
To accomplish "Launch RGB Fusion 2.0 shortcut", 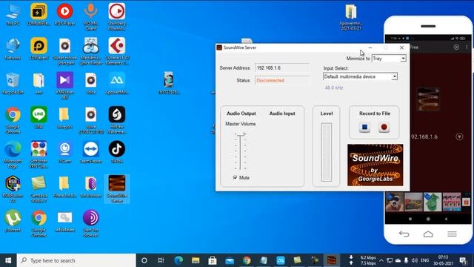I will 13,189.
